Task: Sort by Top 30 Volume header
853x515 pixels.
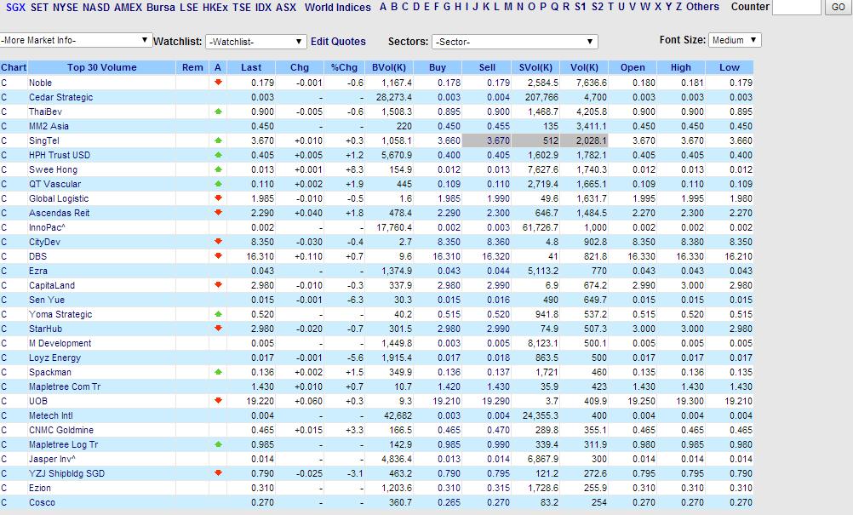Action: pos(101,67)
